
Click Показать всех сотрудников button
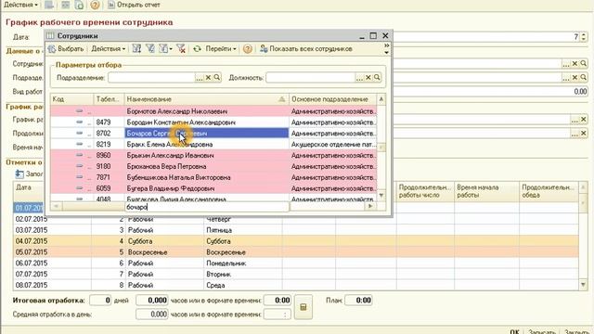tap(306, 49)
